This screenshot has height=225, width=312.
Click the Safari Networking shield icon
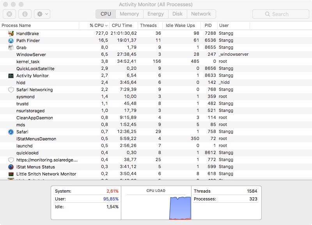coord(11,90)
